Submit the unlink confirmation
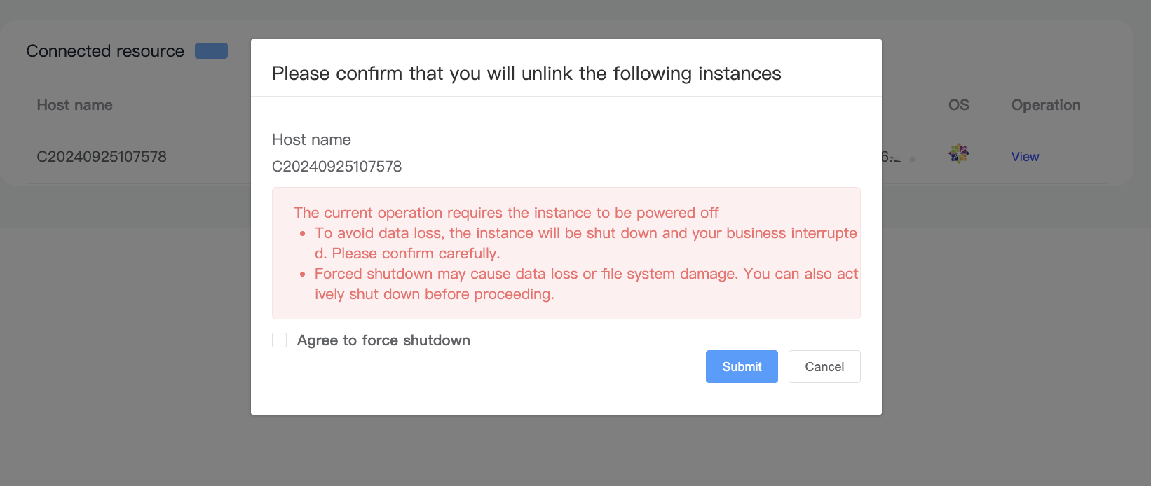Image resolution: width=1151 pixels, height=486 pixels. 742,366
